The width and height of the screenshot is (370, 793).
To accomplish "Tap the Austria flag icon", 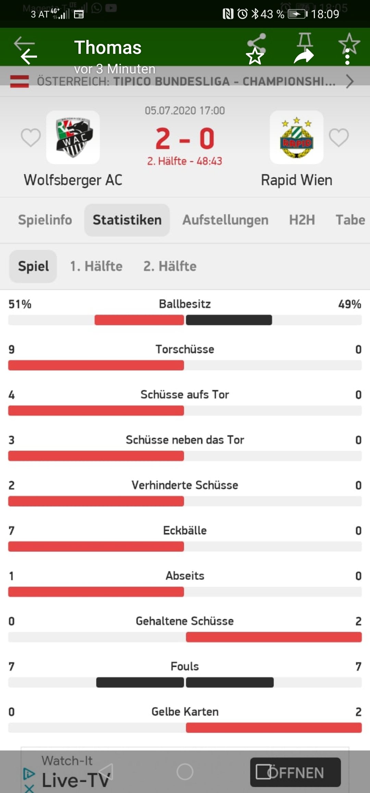I will click(20, 82).
